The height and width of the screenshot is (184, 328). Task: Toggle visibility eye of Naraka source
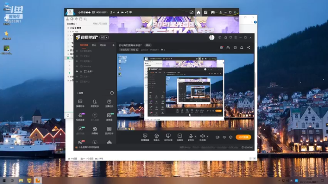click(x=77, y=66)
